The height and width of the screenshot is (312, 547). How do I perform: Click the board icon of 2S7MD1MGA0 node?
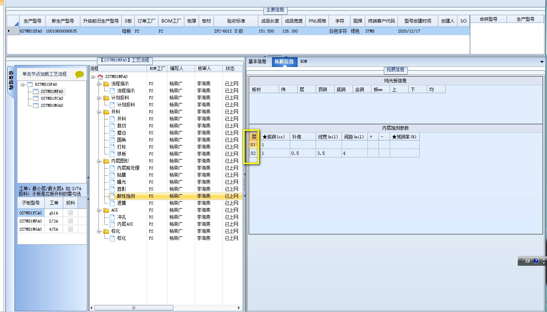[x=36, y=105]
